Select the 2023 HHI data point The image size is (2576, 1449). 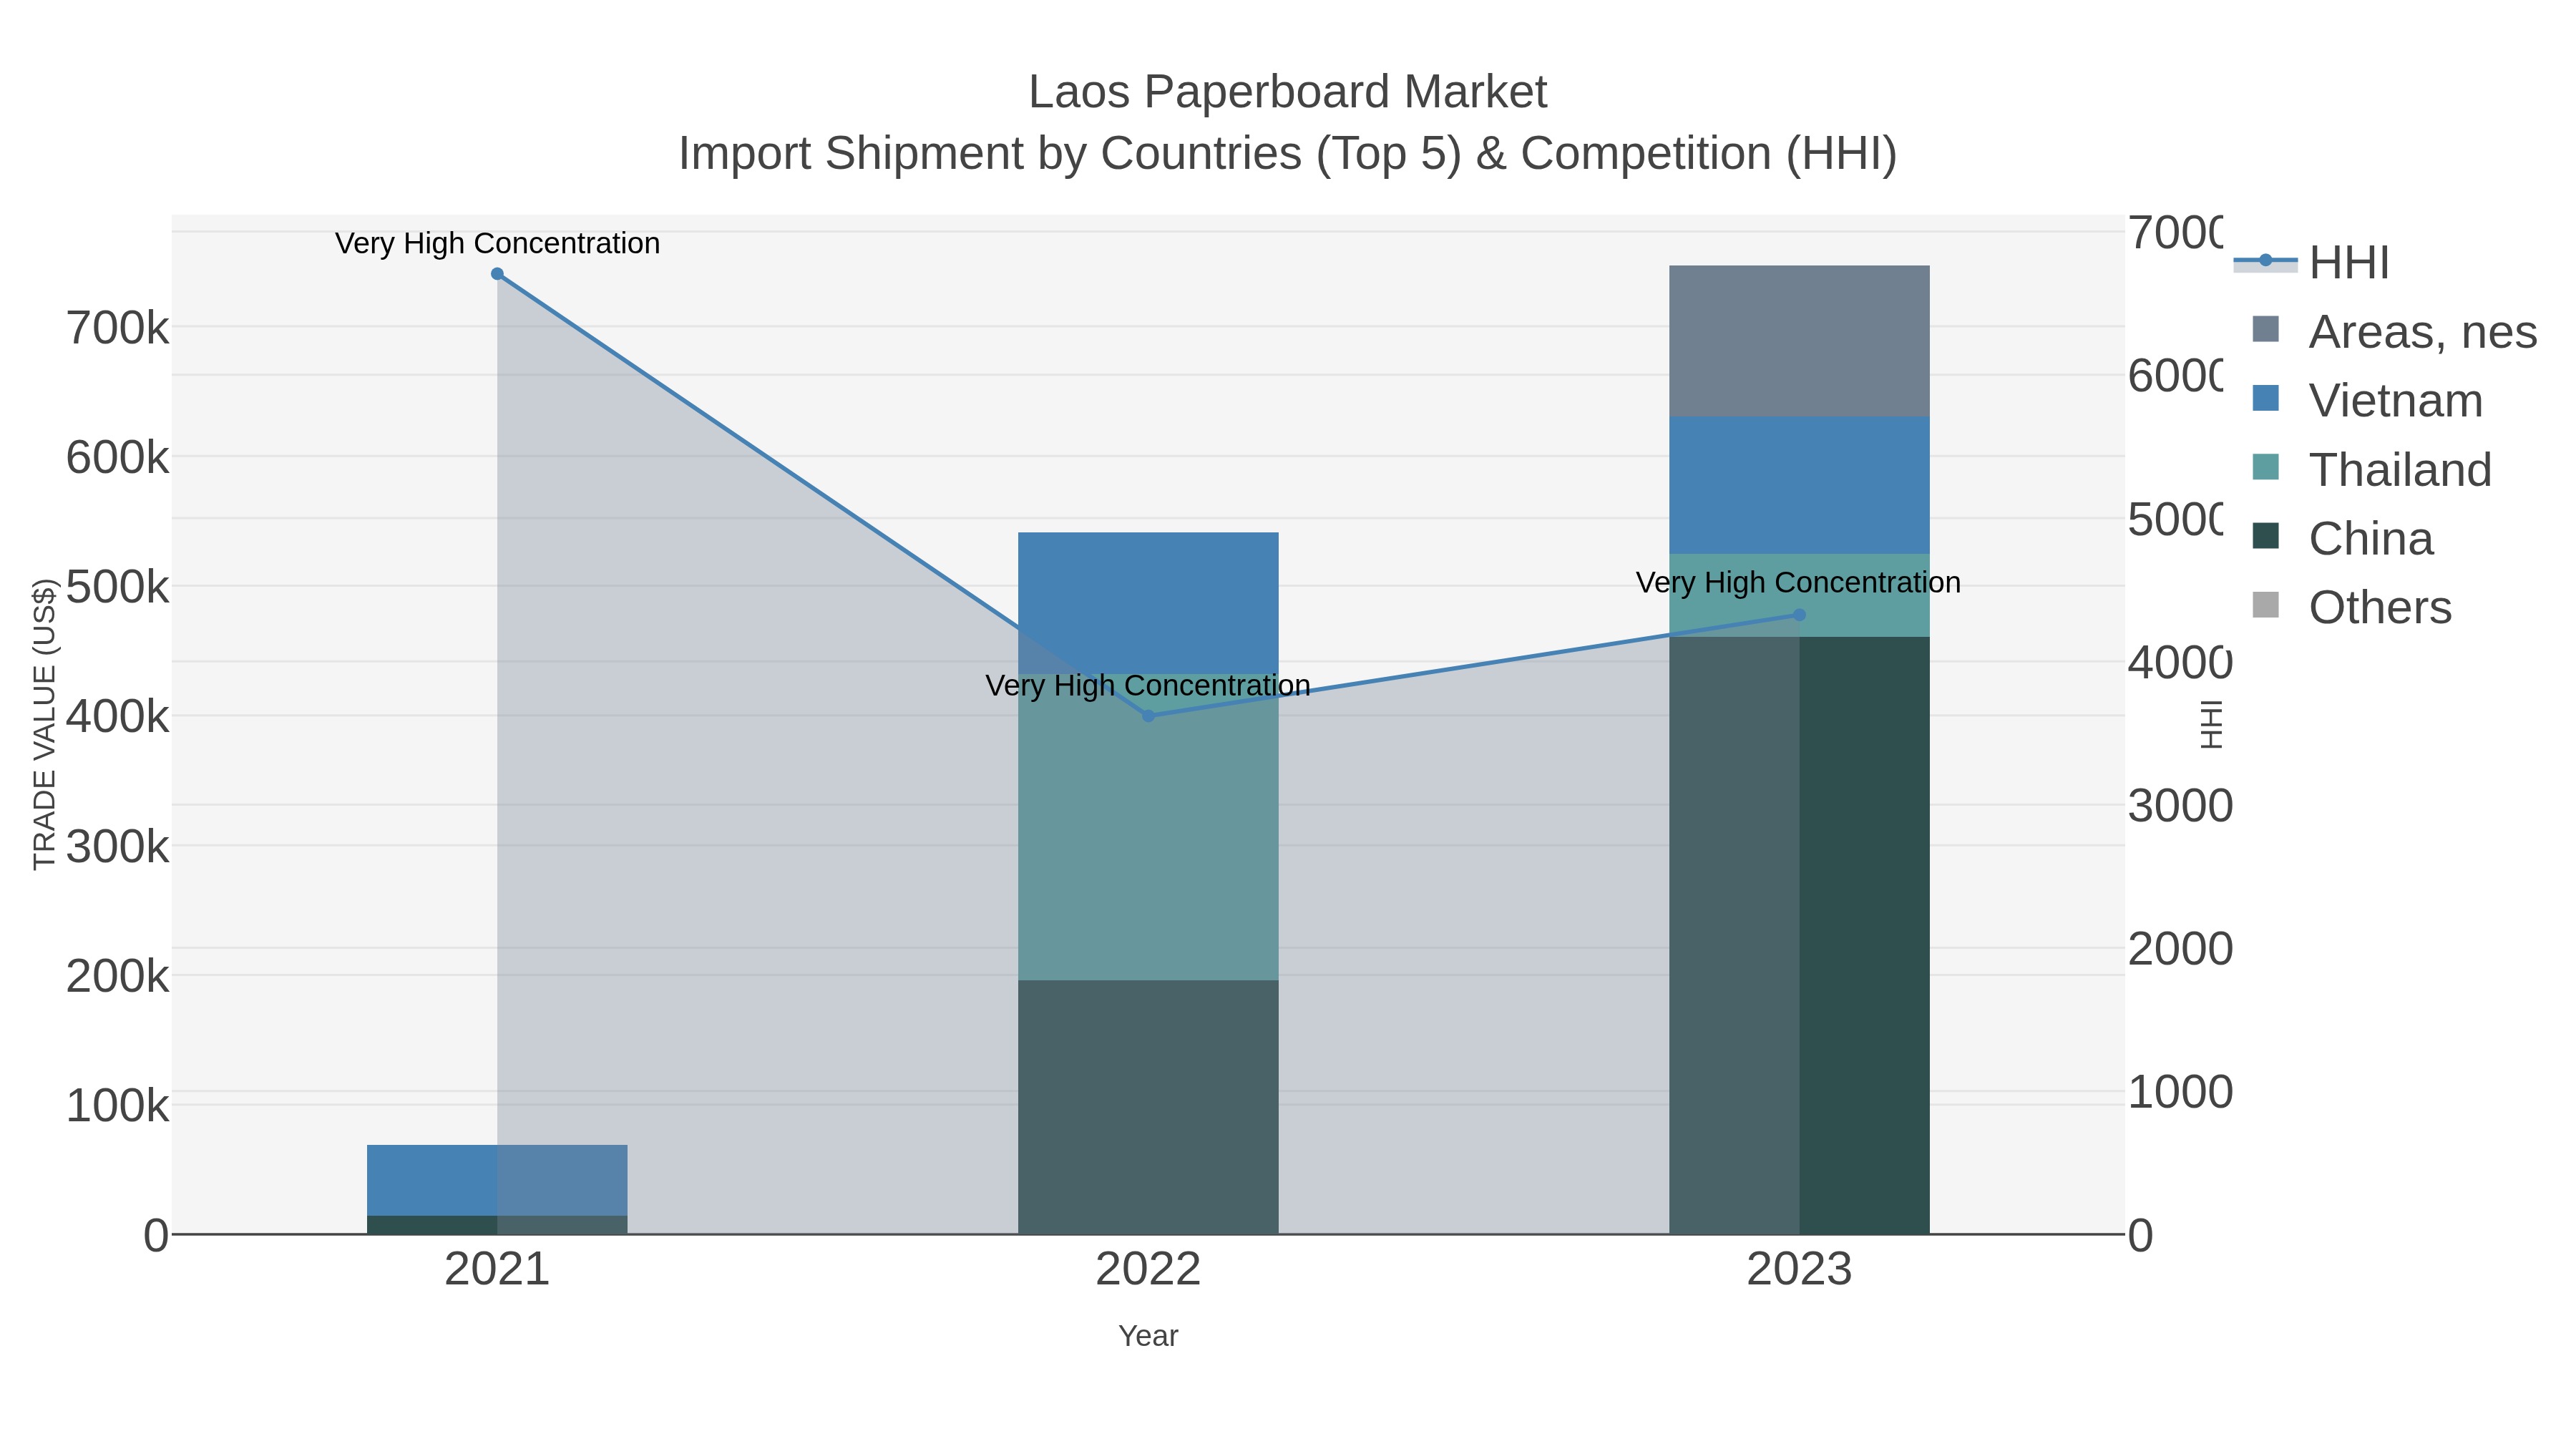pyautogui.click(x=1799, y=615)
